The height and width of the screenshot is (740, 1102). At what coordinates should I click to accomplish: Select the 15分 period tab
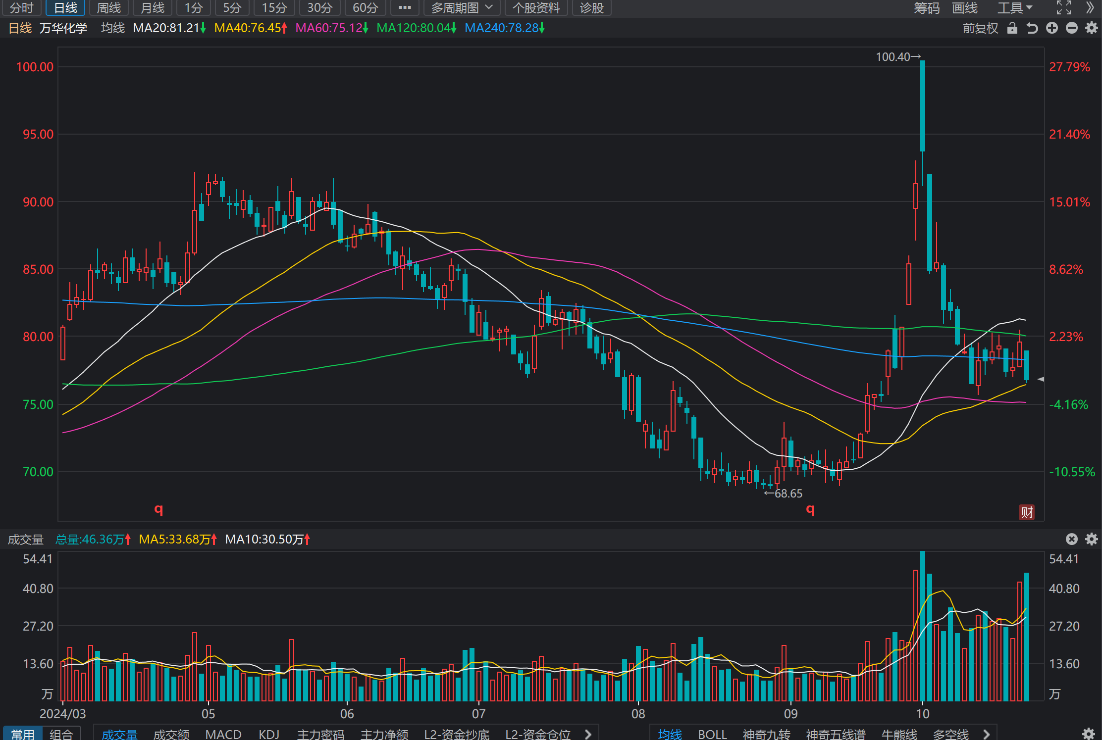[274, 7]
